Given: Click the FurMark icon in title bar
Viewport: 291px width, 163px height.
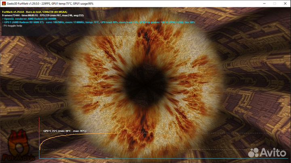Looking at the screenshot, I should (4, 4).
